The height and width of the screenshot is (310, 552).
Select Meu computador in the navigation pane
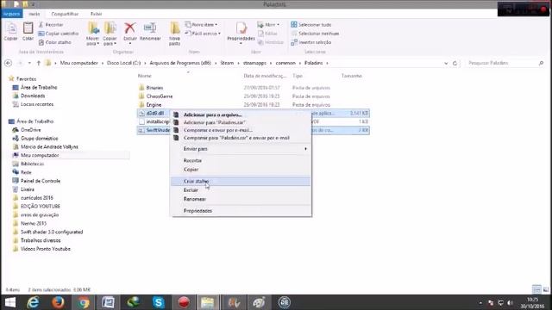click(40, 155)
